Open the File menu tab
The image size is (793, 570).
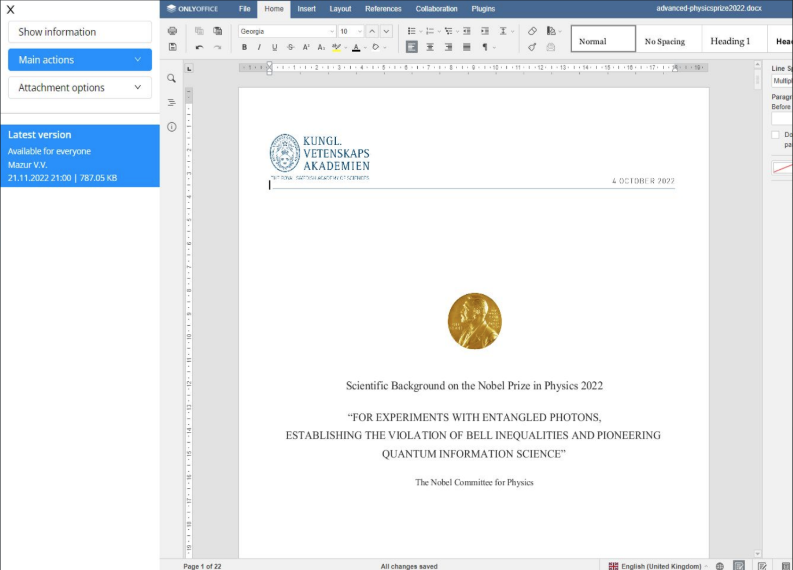[x=245, y=9]
